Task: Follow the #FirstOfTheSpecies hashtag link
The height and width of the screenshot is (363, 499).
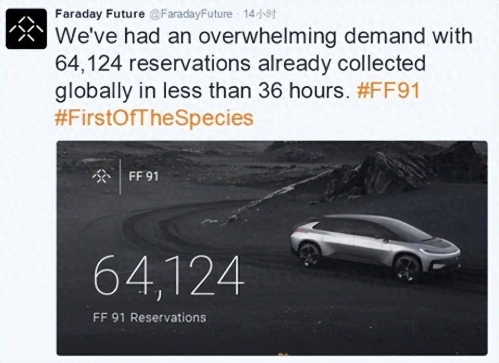Action: click(153, 118)
